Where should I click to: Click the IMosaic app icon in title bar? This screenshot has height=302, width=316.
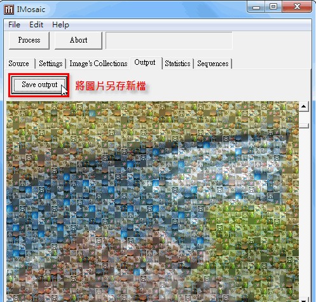click(9, 10)
